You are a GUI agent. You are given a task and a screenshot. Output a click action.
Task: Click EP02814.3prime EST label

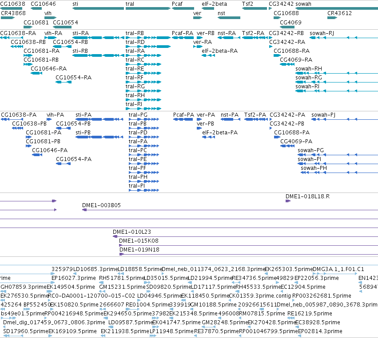pos(320,331)
